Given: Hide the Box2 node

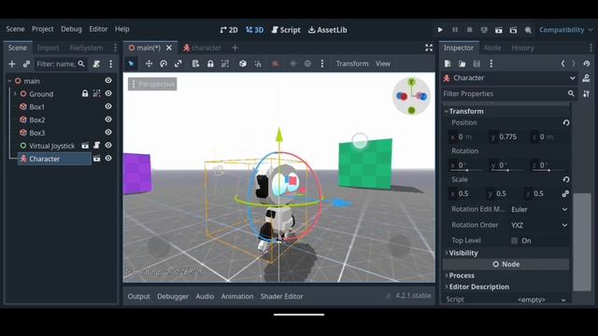Looking at the screenshot, I should pos(108,119).
